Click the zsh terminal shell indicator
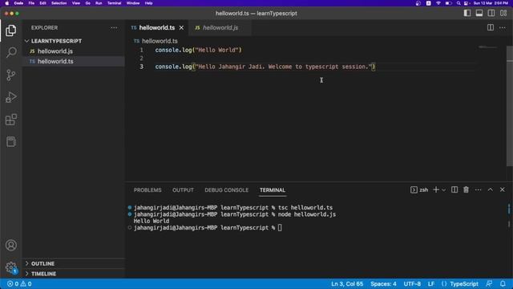 point(419,189)
